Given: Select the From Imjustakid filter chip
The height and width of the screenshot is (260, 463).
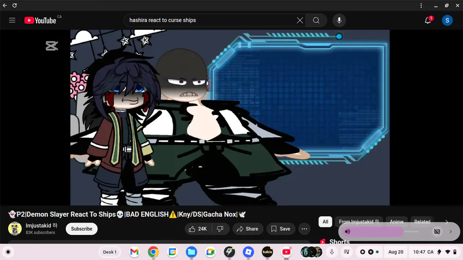Looking at the screenshot, I should coord(359,221).
